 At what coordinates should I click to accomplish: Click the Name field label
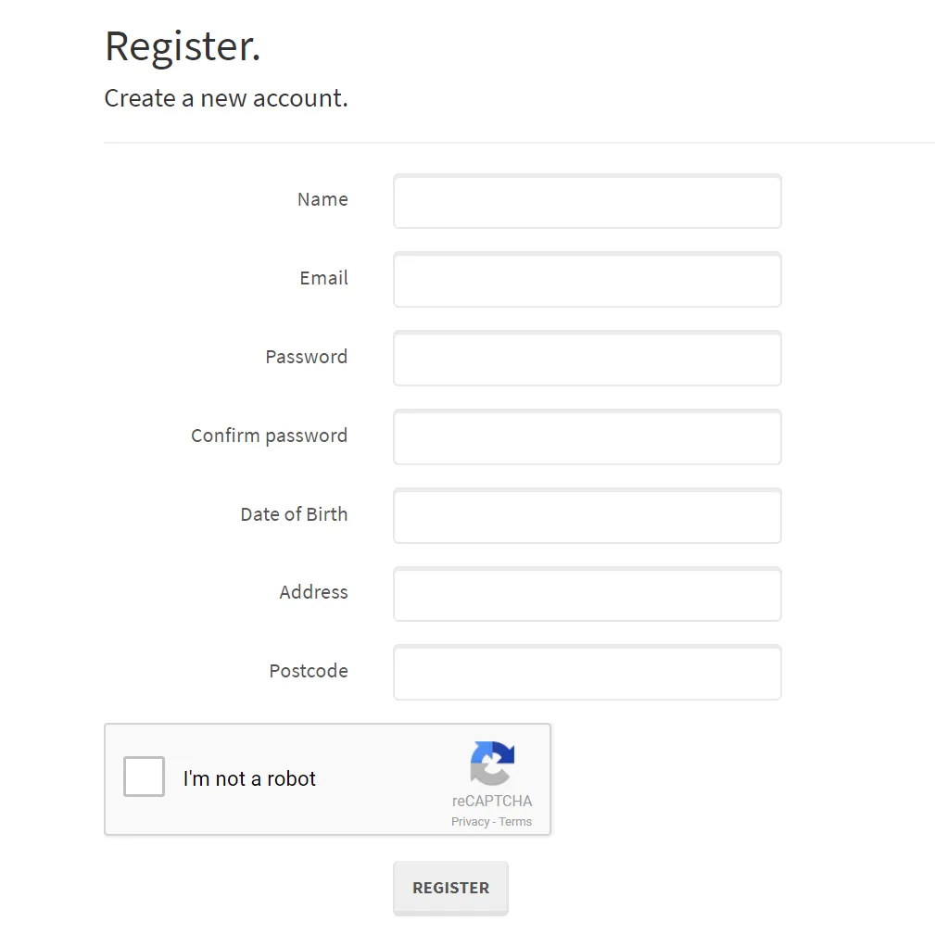click(x=322, y=199)
